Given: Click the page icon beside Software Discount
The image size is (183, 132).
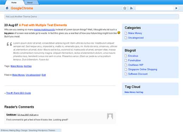Looking at the screenshot, I should click(x=126, y=74).
